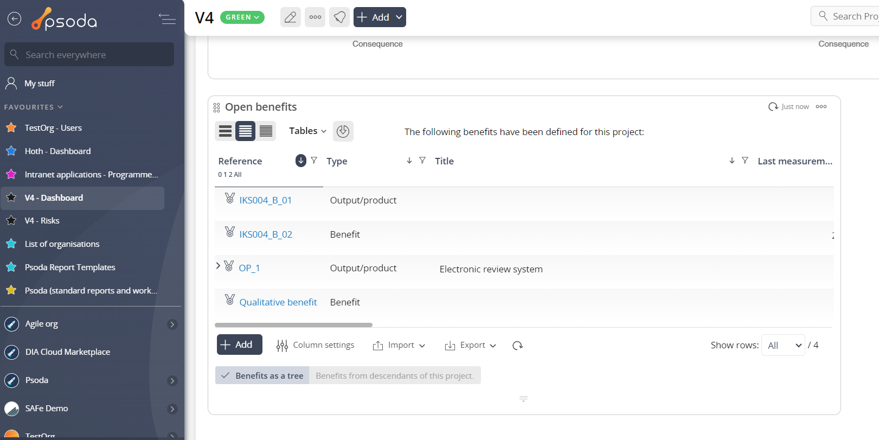Expand Psoda organisation chevron
Image resolution: width=879 pixels, height=440 pixels.
[x=172, y=381]
